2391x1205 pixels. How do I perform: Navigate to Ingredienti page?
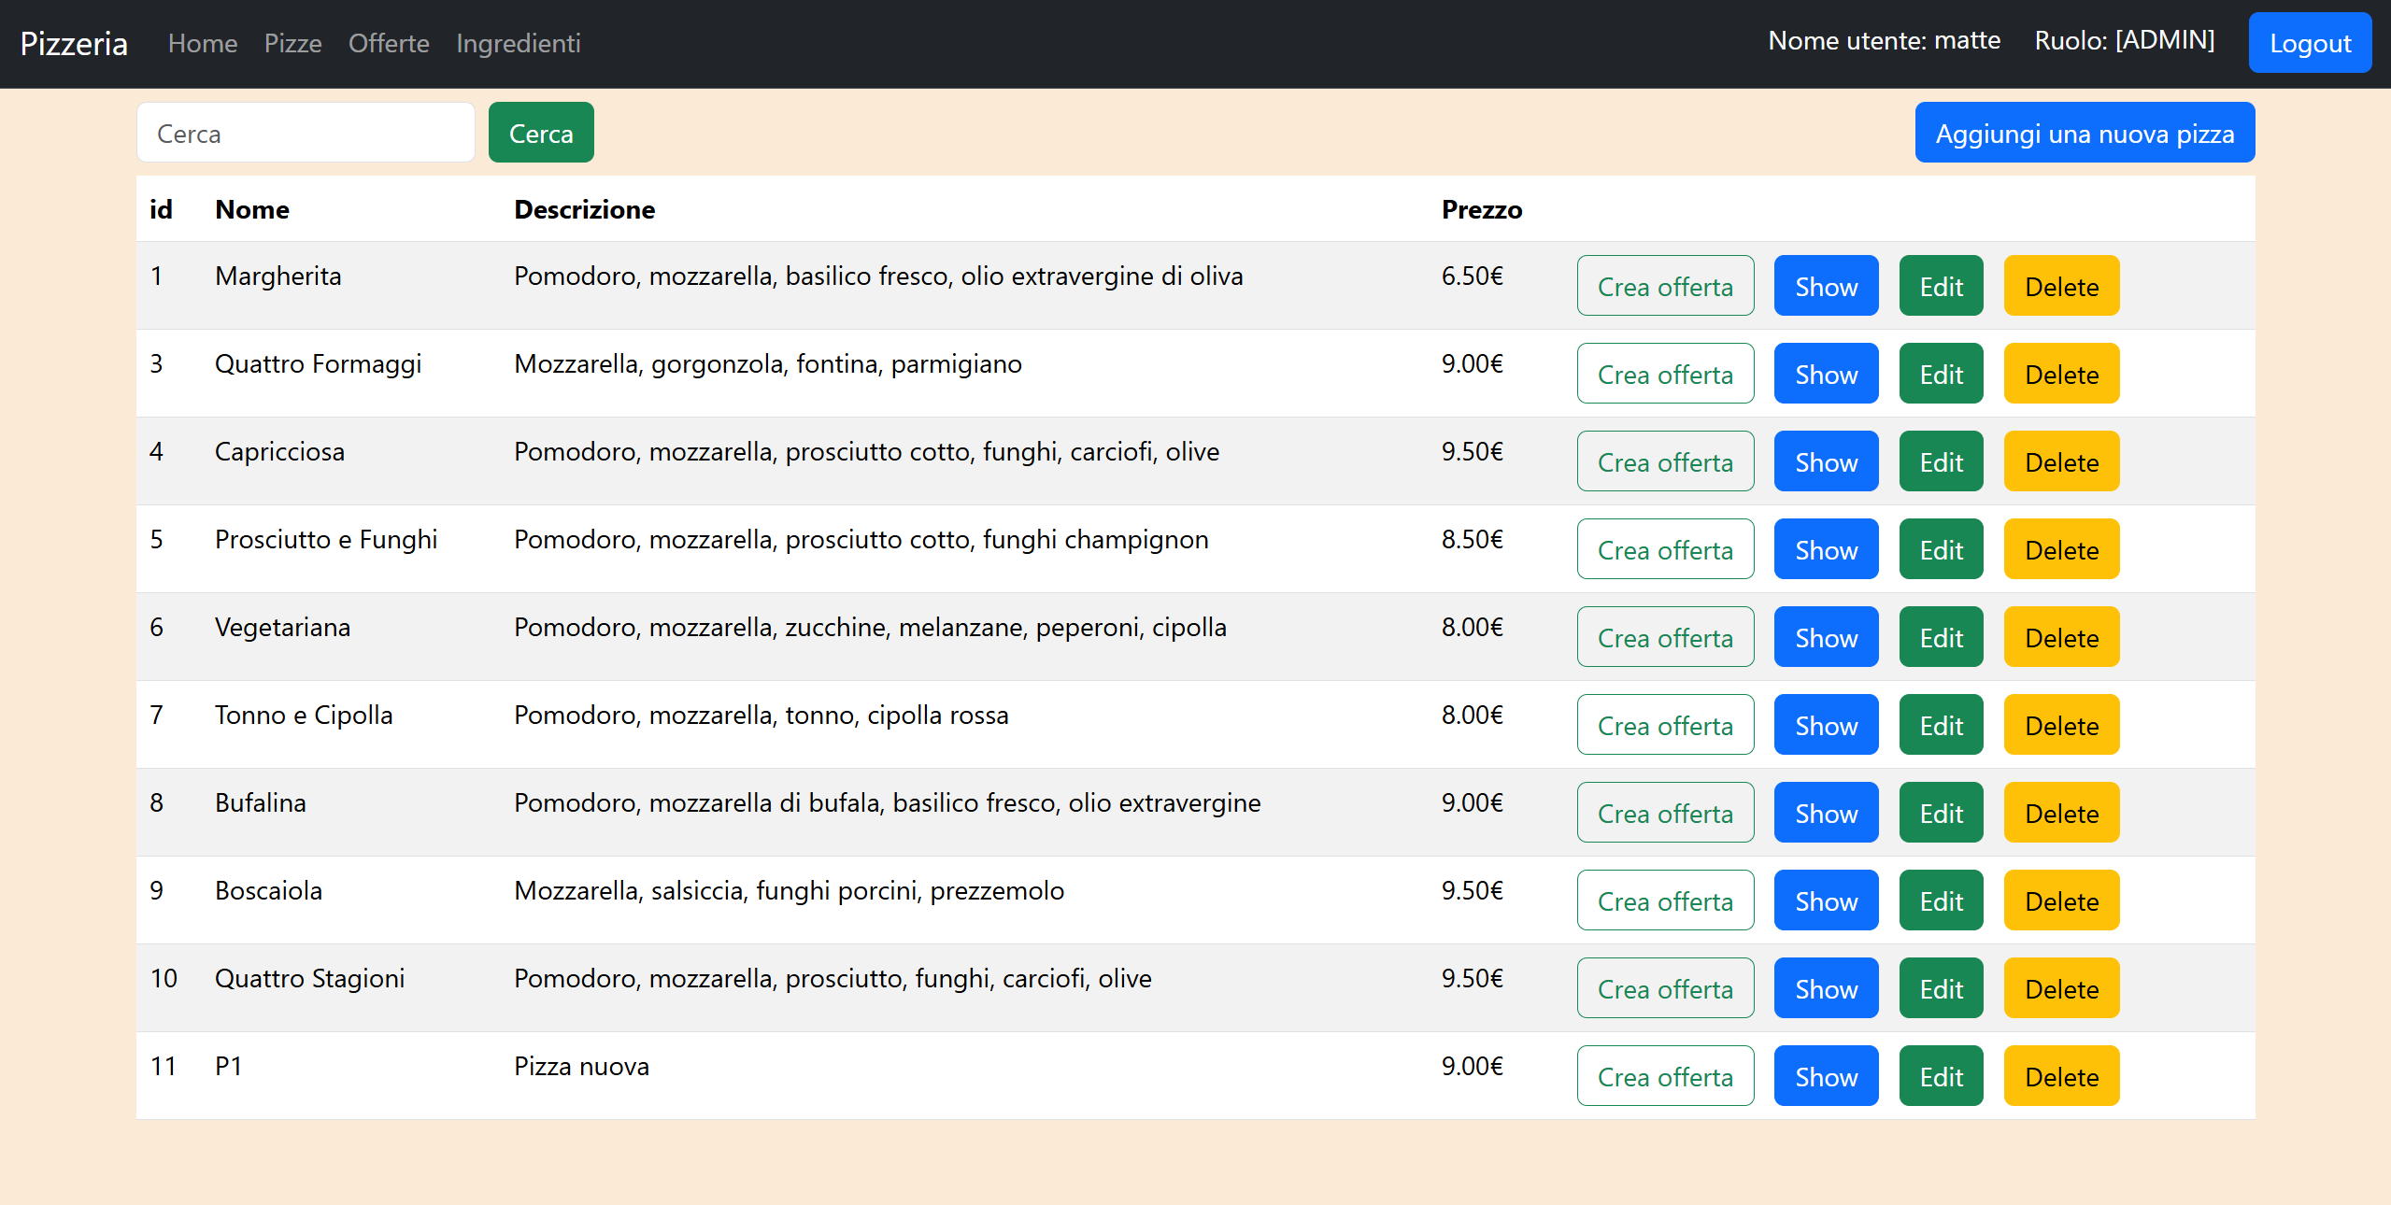518,44
